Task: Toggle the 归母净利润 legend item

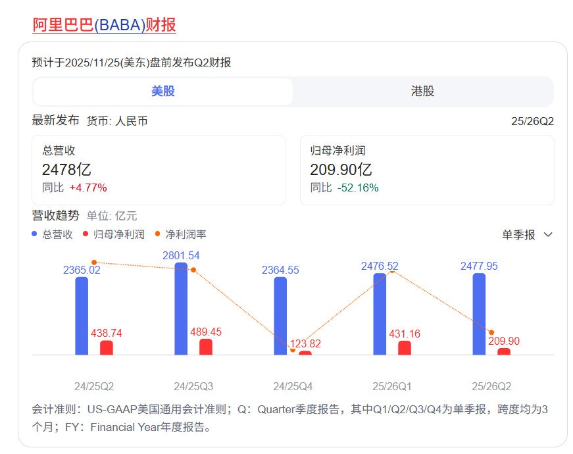Action: pyautogui.click(x=114, y=234)
